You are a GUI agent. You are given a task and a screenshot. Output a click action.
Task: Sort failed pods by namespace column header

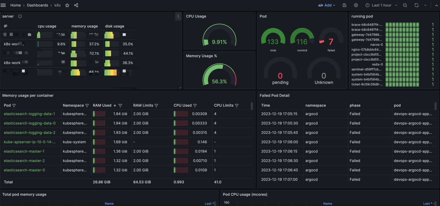(x=316, y=105)
